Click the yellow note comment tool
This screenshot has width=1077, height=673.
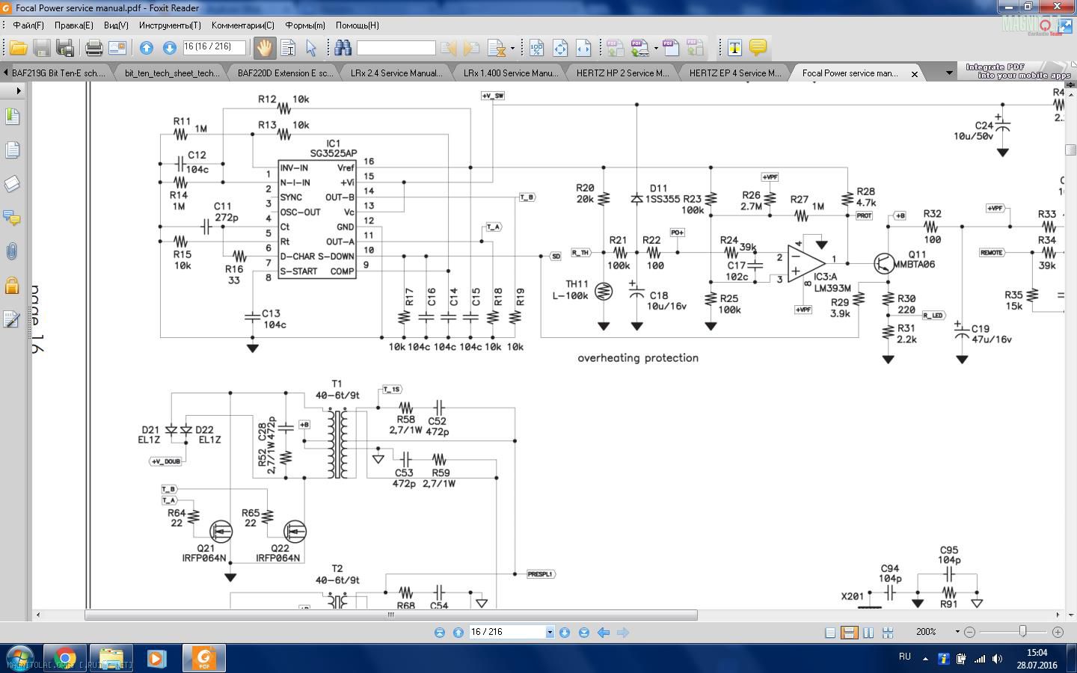click(758, 48)
